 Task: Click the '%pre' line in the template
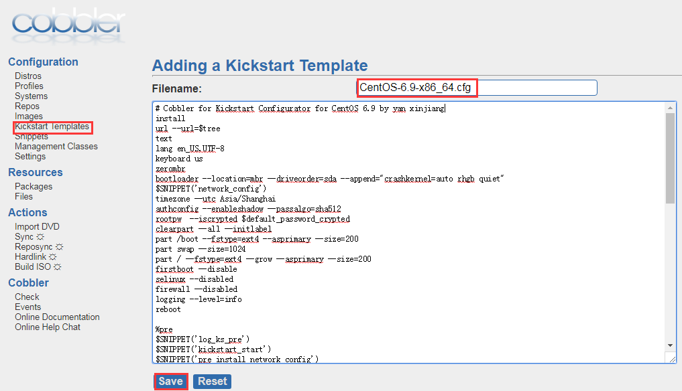pyautogui.click(x=164, y=329)
